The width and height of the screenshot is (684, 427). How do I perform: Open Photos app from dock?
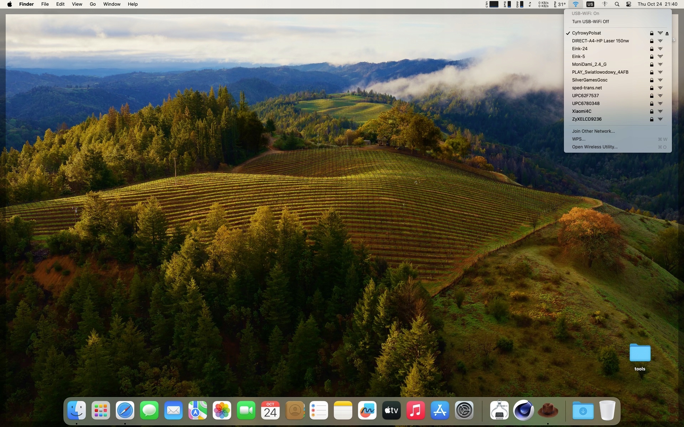[x=222, y=410]
